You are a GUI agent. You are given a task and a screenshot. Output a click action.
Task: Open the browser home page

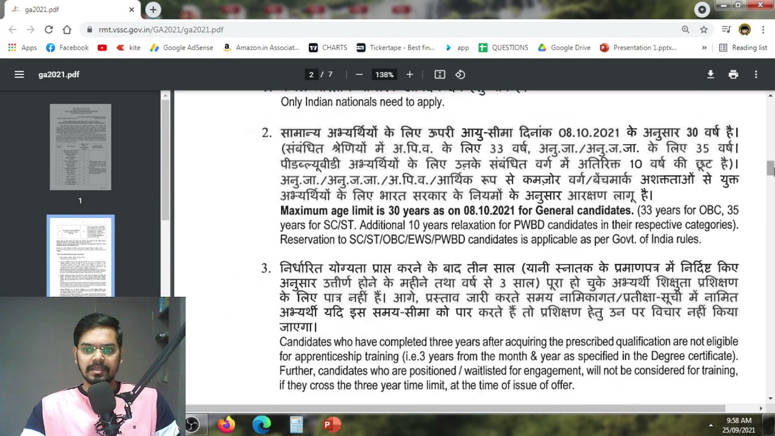(67, 29)
